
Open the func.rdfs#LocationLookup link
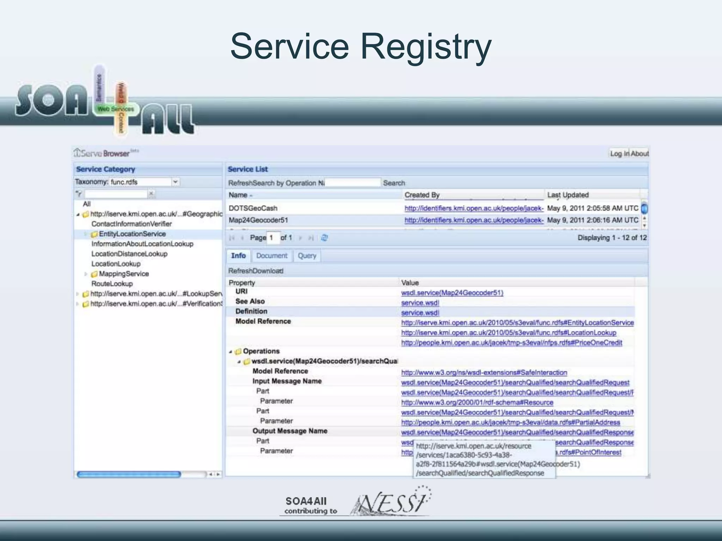point(509,333)
